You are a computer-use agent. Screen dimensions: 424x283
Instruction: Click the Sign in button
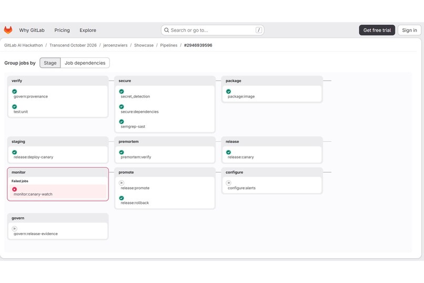[409, 30]
